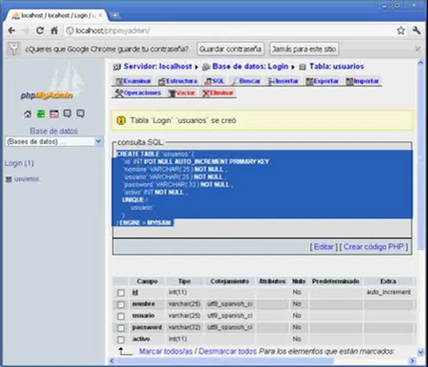Select the localhost browser tab
Viewport: 428px width, 367px height.
click(x=57, y=16)
